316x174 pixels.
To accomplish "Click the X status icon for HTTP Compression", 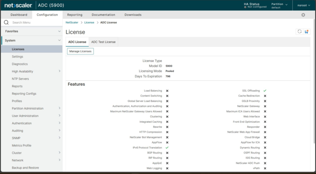I will point(167,132).
